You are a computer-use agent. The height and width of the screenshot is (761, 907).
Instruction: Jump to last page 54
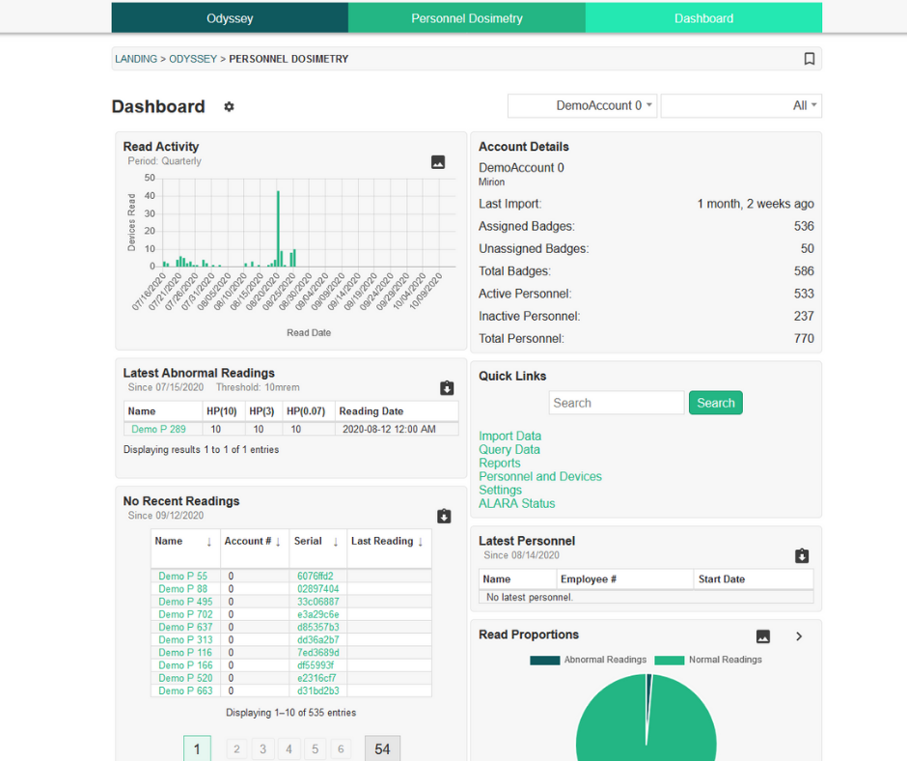coord(382,748)
